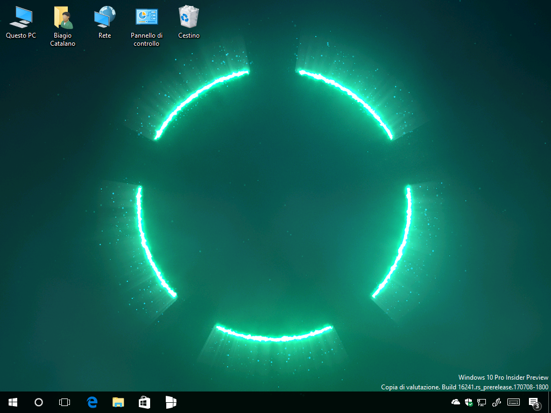Launch Microsoft Edge from the taskbar
The image size is (551, 413).
pyautogui.click(x=92, y=402)
